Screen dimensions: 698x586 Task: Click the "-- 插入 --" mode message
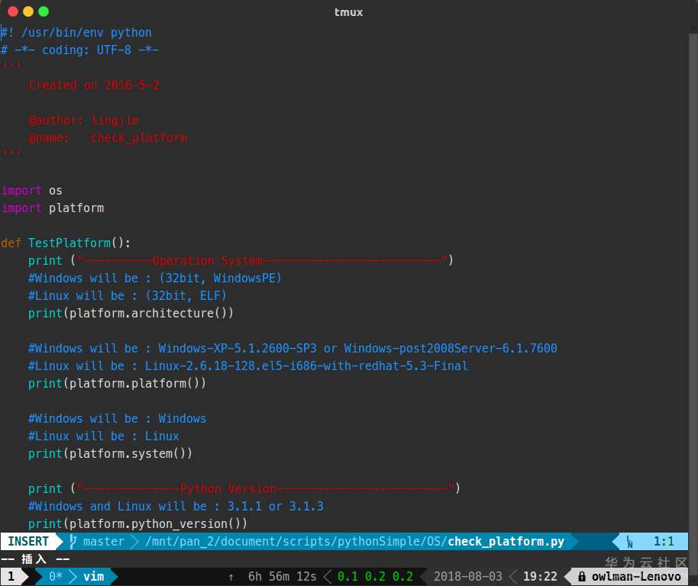[x=35, y=559]
